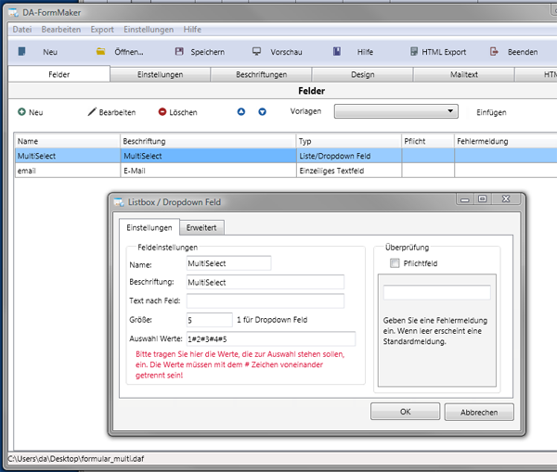This screenshot has width=557, height=472.
Task: Open a file with the Öffnen icon
Action: pyautogui.click(x=101, y=52)
